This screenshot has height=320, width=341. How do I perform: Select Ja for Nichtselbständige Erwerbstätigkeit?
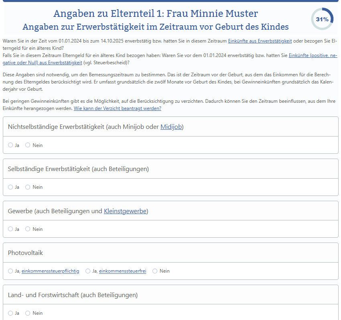10,145
